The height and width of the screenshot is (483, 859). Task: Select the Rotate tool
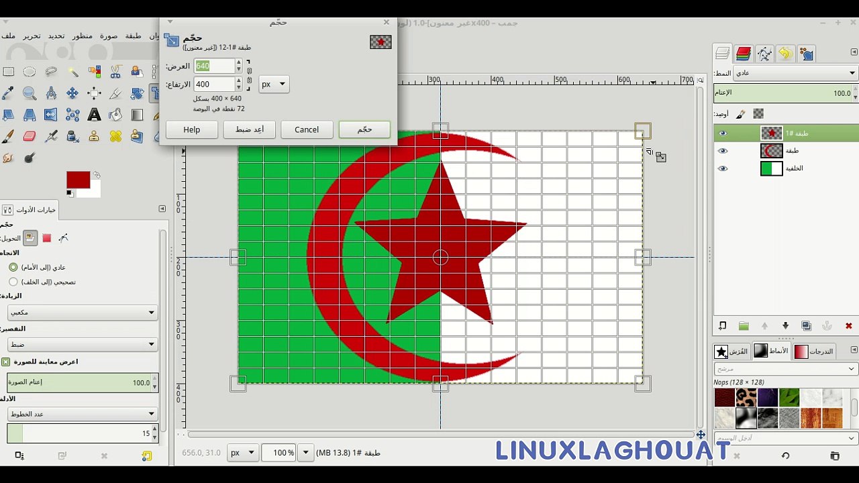click(137, 93)
